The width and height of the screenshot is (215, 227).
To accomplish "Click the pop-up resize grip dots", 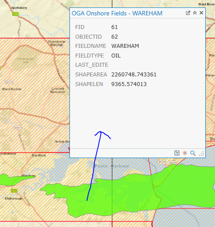I will [x=201, y=154].
